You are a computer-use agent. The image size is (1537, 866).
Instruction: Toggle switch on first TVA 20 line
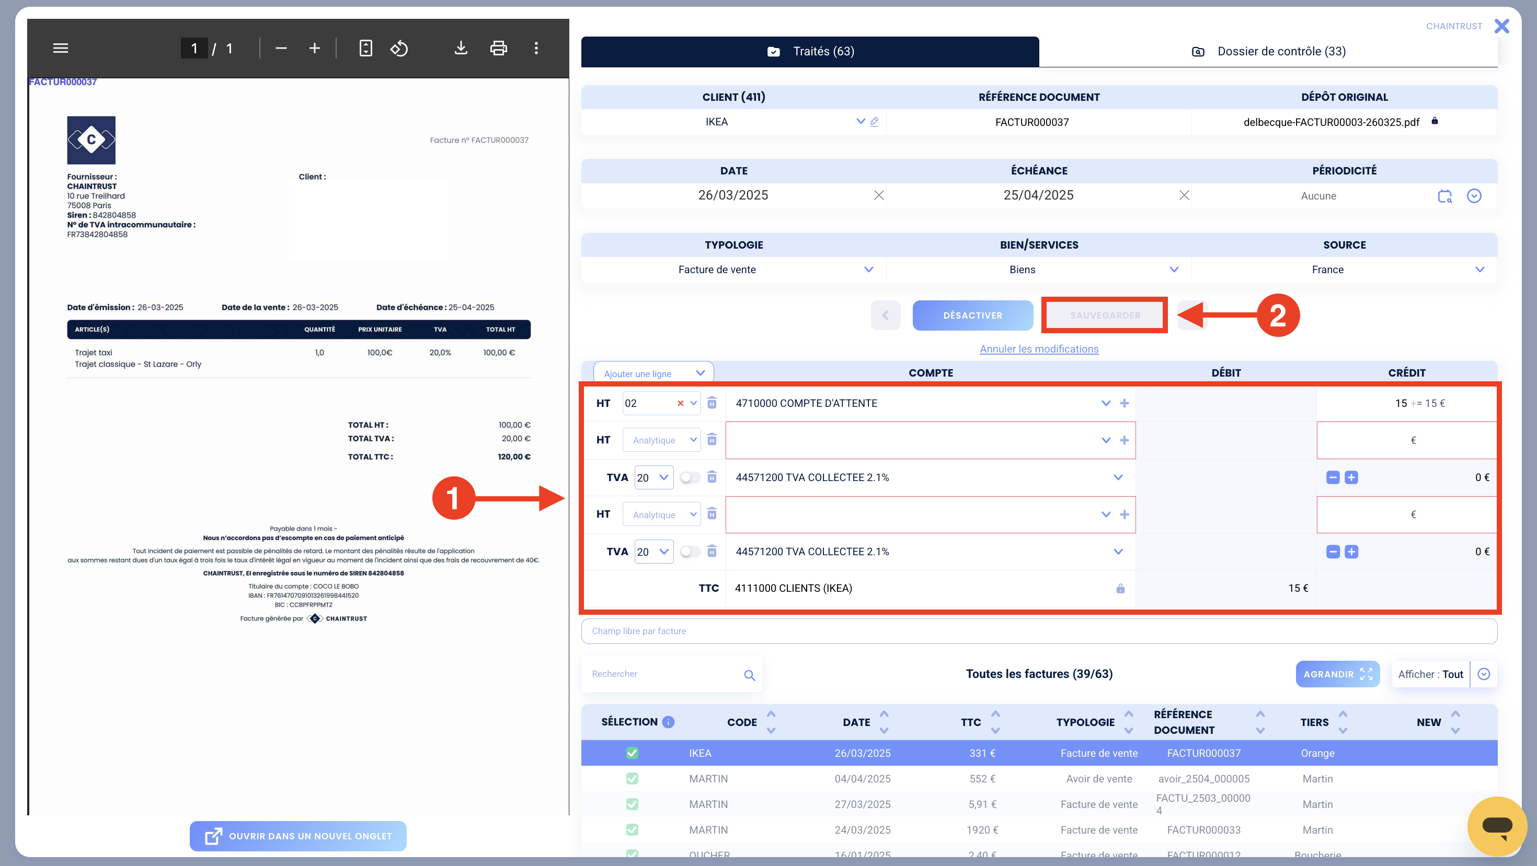690,477
